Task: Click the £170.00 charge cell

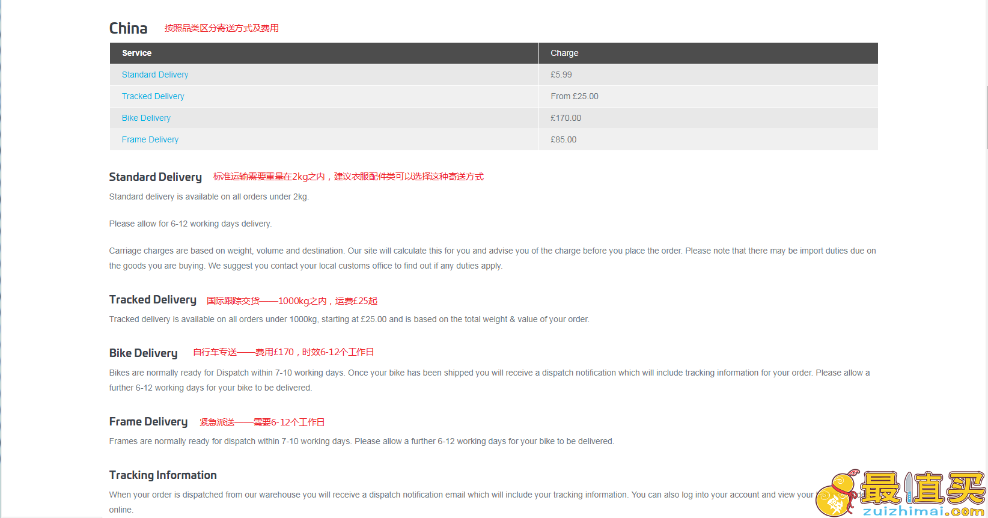Action: point(708,118)
